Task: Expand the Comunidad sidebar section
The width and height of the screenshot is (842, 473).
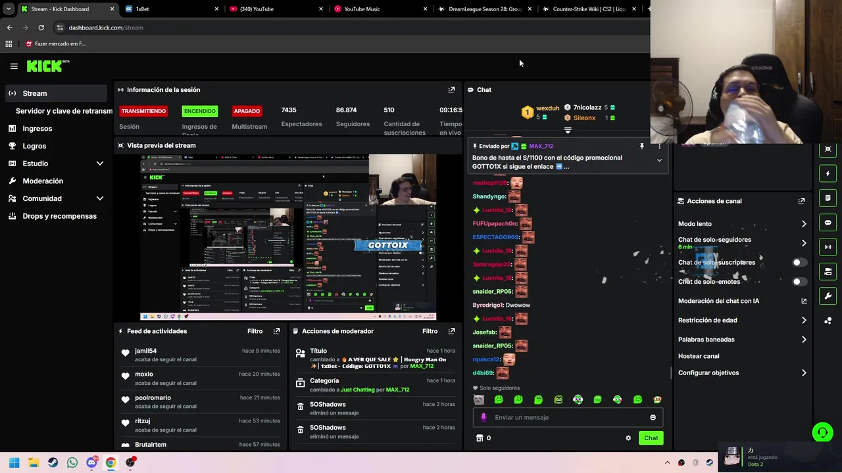Action: click(x=100, y=198)
